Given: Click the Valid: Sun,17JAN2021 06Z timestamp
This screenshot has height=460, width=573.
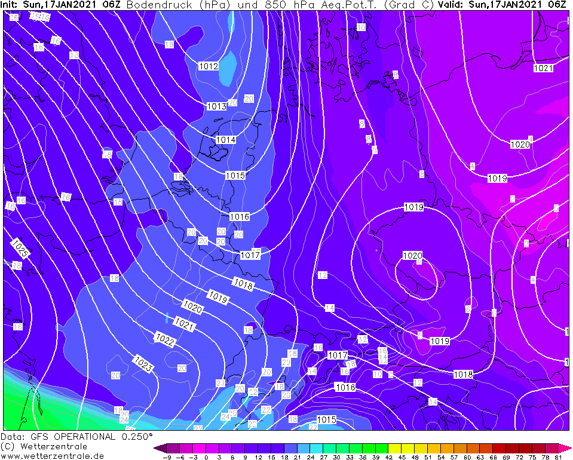Looking at the screenshot, I should click(x=502, y=5).
